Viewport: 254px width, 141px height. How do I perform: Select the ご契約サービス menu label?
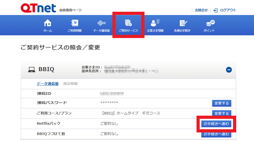click(128, 30)
